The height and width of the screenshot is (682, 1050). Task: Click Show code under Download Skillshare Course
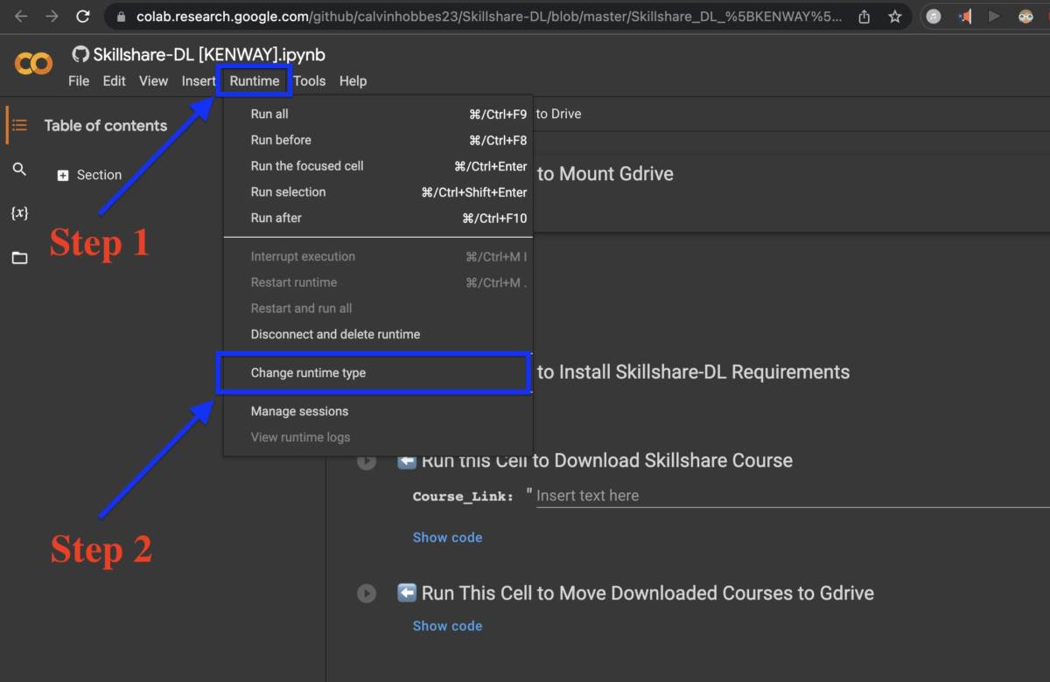(x=447, y=537)
